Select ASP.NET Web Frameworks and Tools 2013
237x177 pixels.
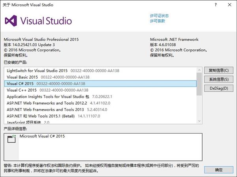point(100,109)
